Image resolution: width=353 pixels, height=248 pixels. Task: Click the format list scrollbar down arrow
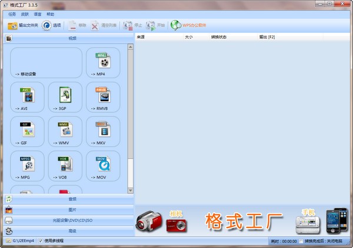[x=131, y=190]
